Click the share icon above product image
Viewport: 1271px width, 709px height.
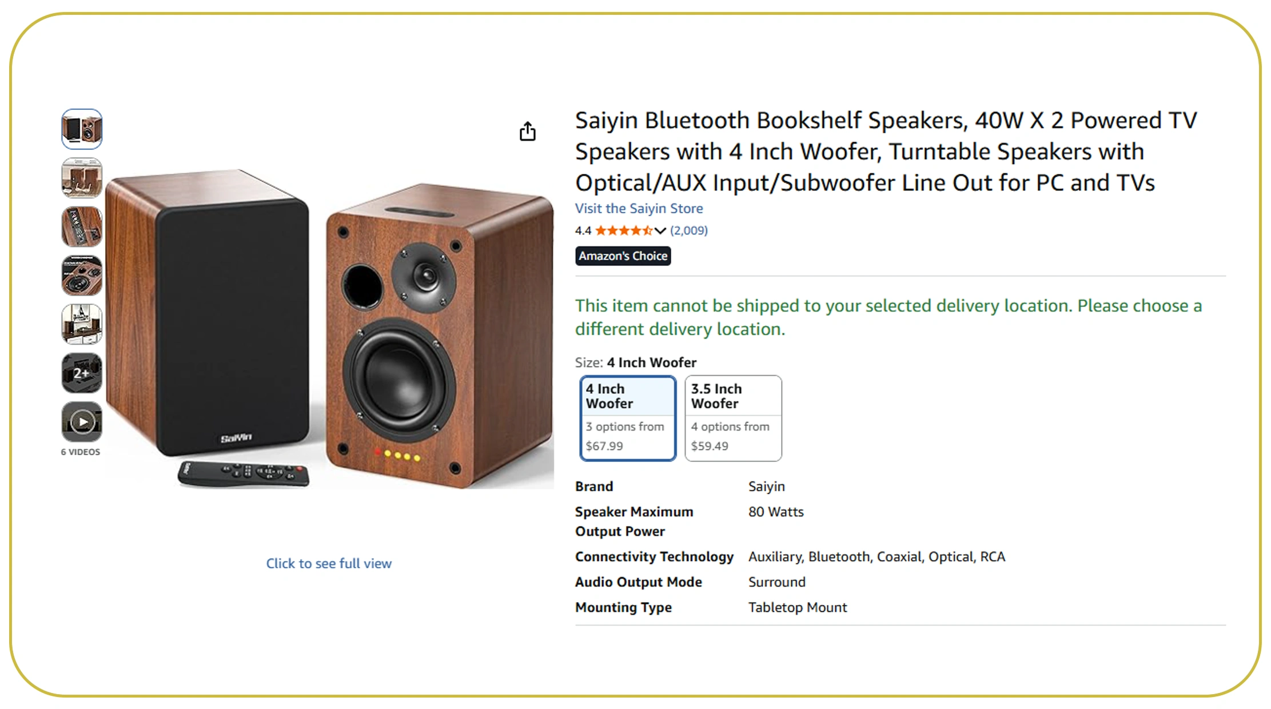(x=527, y=132)
